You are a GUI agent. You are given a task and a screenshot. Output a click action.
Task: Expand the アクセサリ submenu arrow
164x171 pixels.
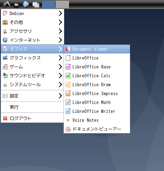[60, 31]
